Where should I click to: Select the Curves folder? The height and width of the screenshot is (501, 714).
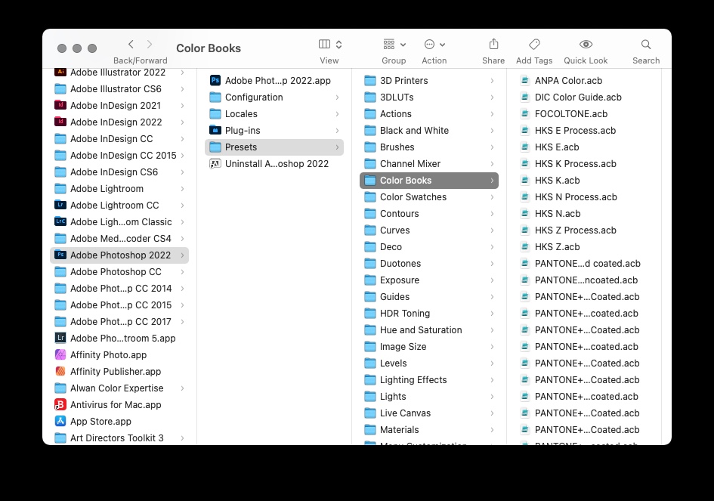coord(429,230)
